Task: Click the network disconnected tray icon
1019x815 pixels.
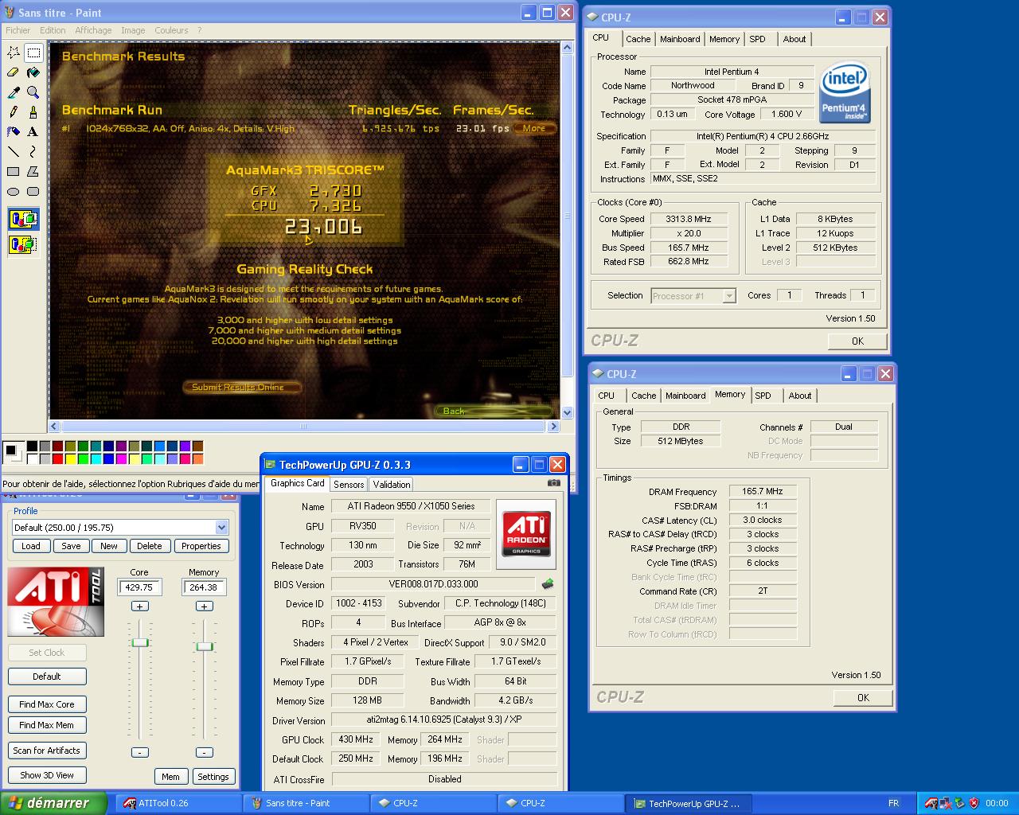Action: point(945,803)
